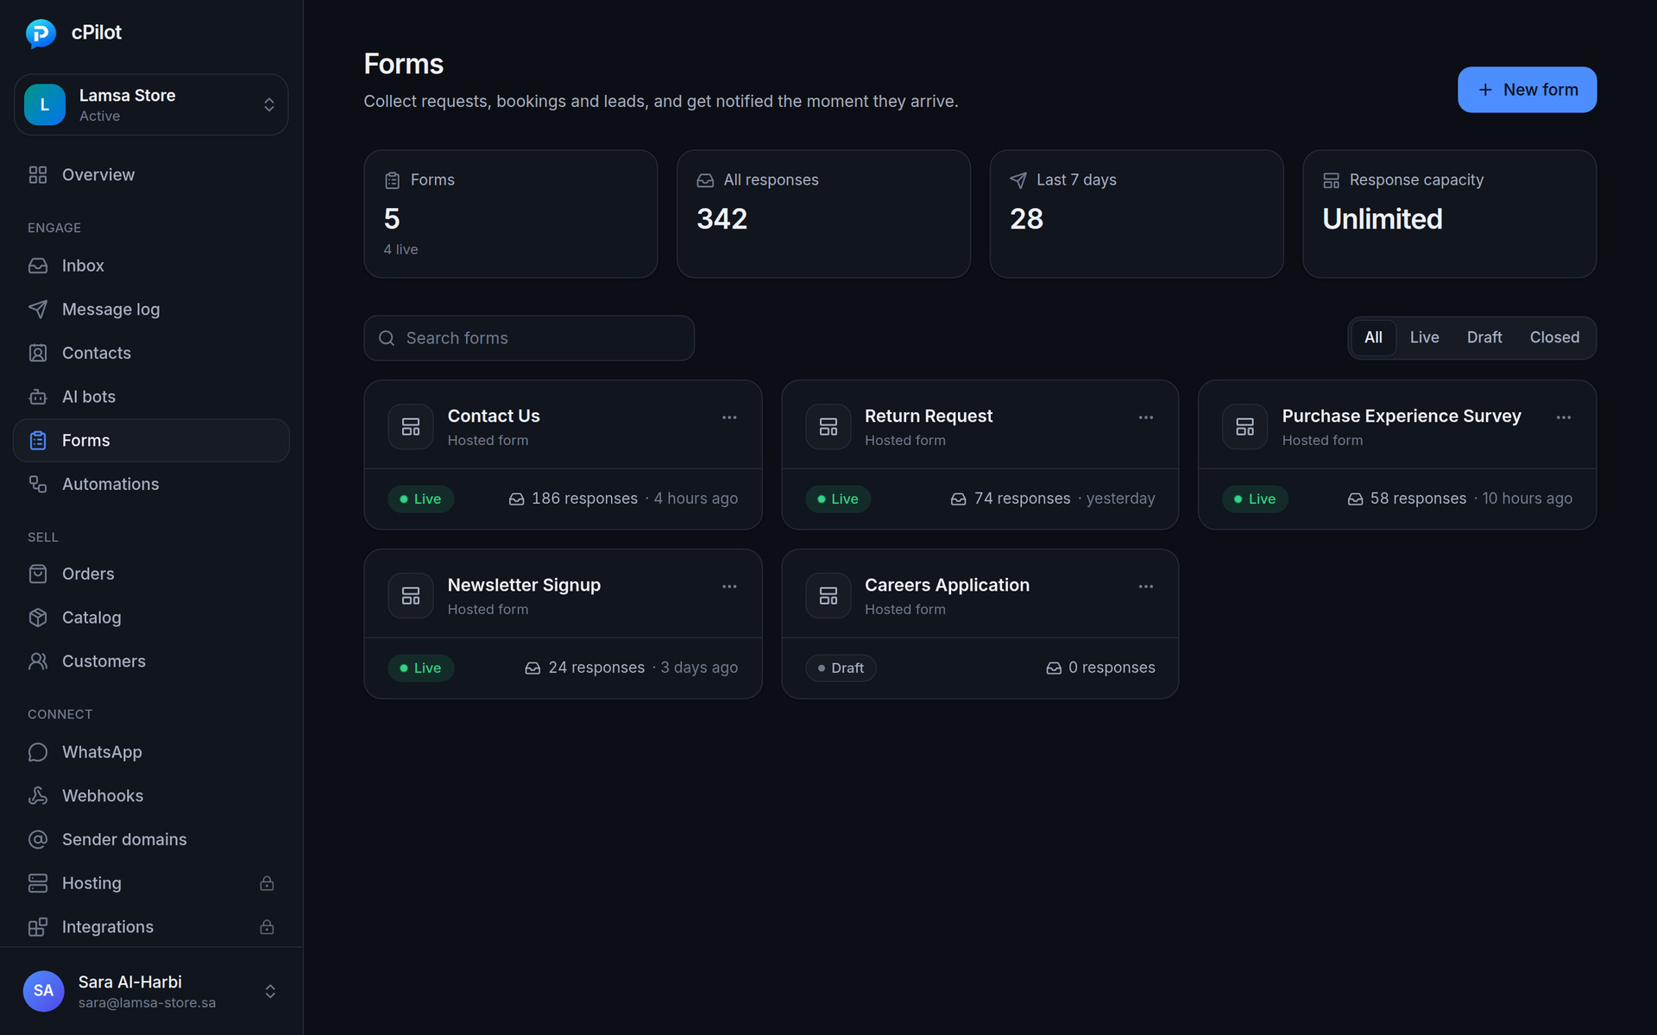Filter forms by Draft status
The height and width of the screenshot is (1035, 1657).
pos(1484,338)
